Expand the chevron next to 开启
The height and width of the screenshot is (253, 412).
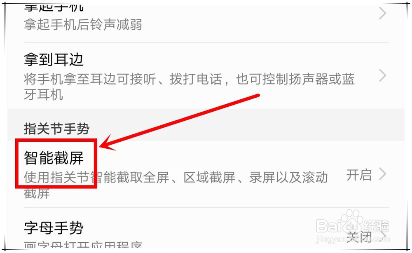pos(383,174)
